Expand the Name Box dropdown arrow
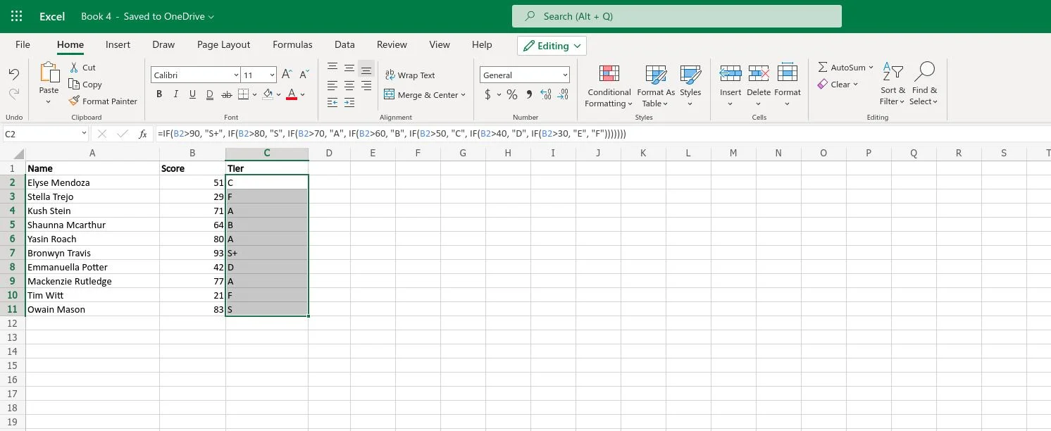Image resolution: width=1051 pixels, height=431 pixels. coord(84,133)
